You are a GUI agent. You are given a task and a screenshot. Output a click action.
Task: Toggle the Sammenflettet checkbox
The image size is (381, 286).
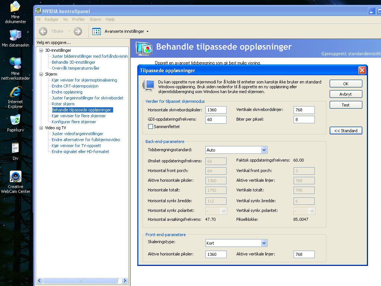150,127
